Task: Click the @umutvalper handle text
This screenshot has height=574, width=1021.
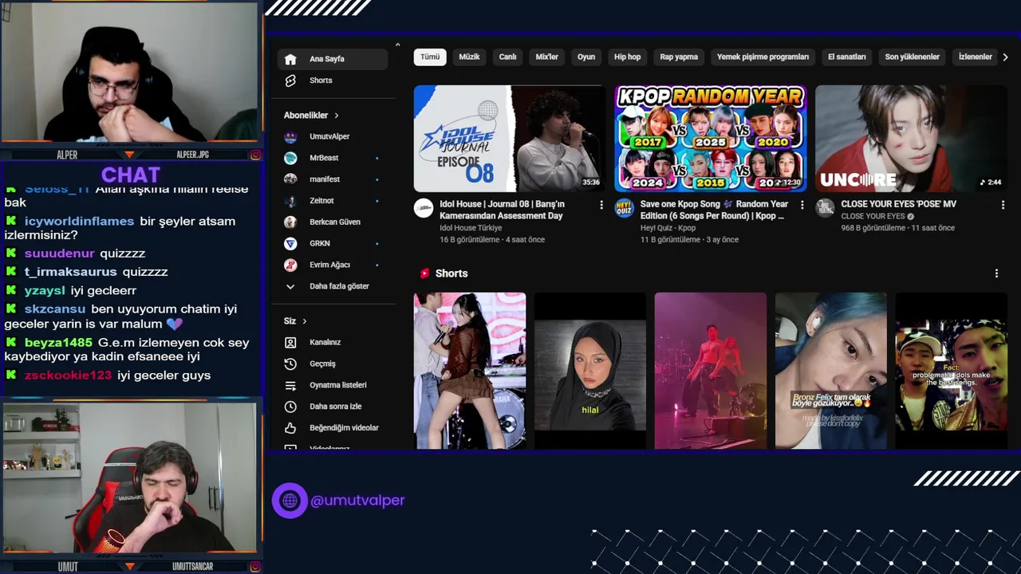Action: coord(357,501)
